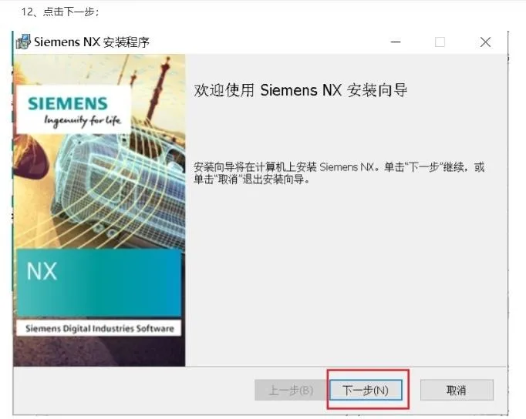Click the Ingenuity for life tagline
Image resolution: width=526 pixels, height=419 pixels.
pos(83,120)
